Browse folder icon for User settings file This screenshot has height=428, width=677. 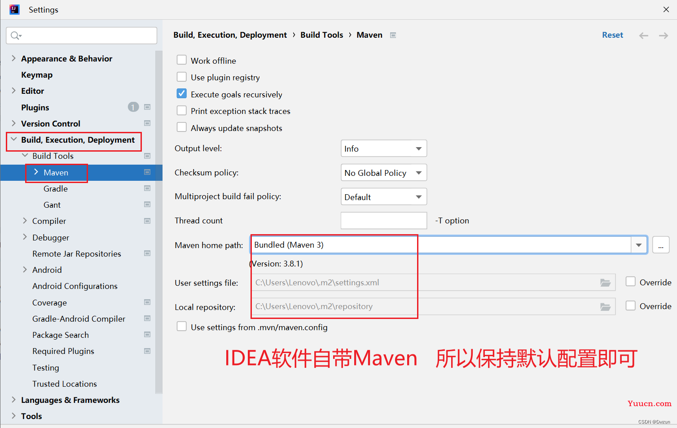click(606, 283)
